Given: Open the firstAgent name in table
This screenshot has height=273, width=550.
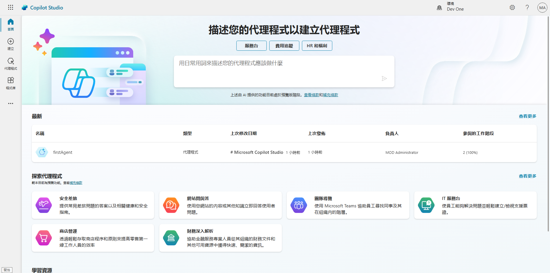Looking at the screenshot, I should pyautogui.click(x=63, y=152).
